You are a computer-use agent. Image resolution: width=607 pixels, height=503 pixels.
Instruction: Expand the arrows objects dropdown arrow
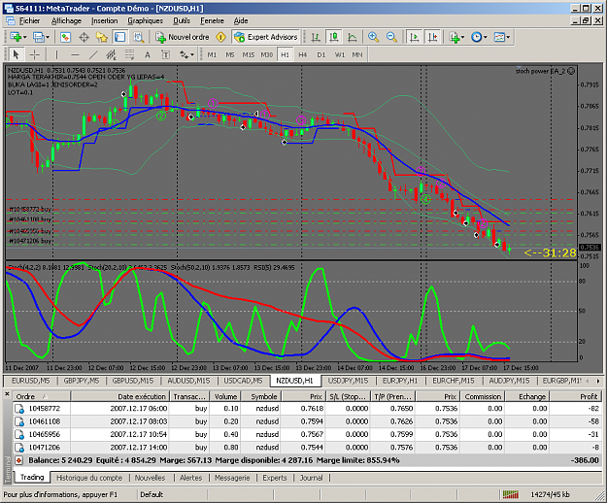[192, 54]
